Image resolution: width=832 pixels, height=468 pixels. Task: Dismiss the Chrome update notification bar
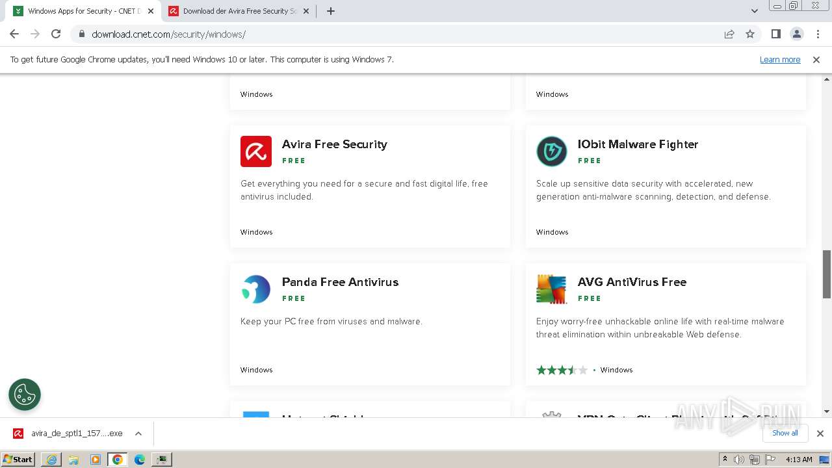816,60
